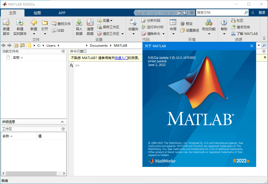Viewport: 268px width, 184px height.
Task: Click the notification bell icon
Action: pos(253,12)
